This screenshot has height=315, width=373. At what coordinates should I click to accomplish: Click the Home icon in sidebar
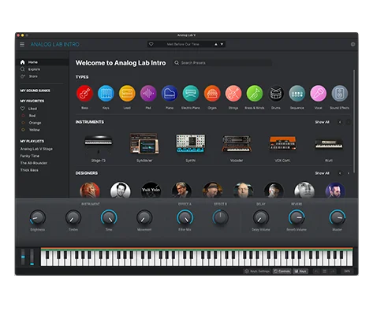click(x=23, y=62)
